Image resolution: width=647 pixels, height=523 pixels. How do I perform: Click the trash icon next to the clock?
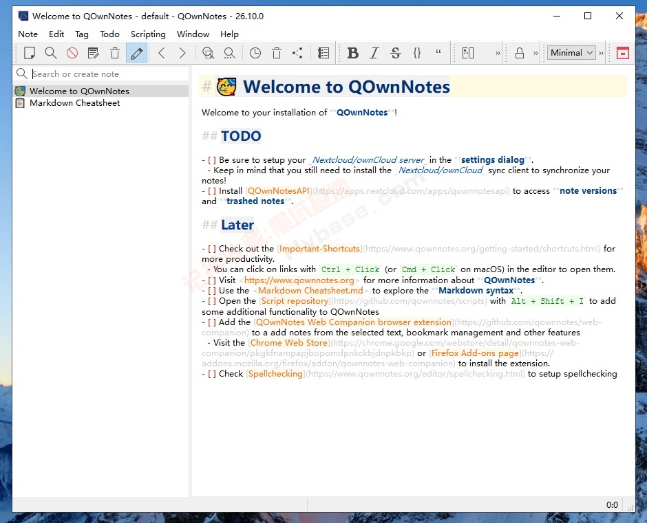[x=277, y=53]
